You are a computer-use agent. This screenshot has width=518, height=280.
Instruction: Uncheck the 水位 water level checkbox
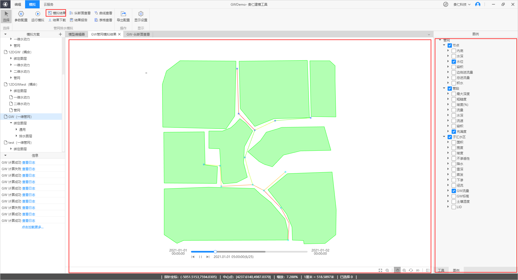(454, 62)
